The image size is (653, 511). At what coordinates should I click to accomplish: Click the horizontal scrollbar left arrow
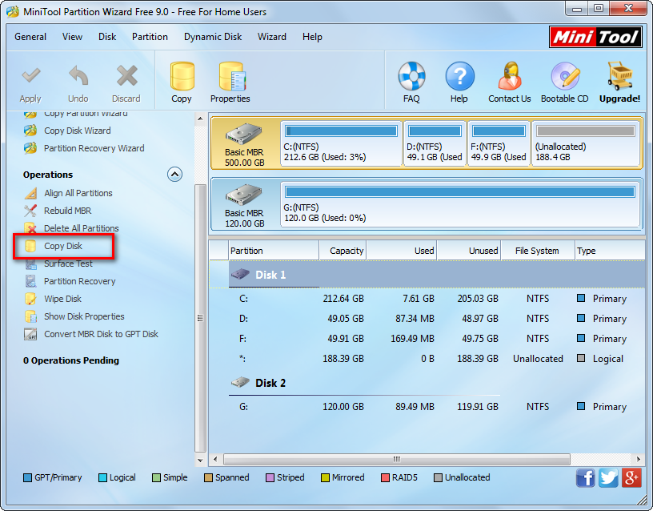point(215,459)
